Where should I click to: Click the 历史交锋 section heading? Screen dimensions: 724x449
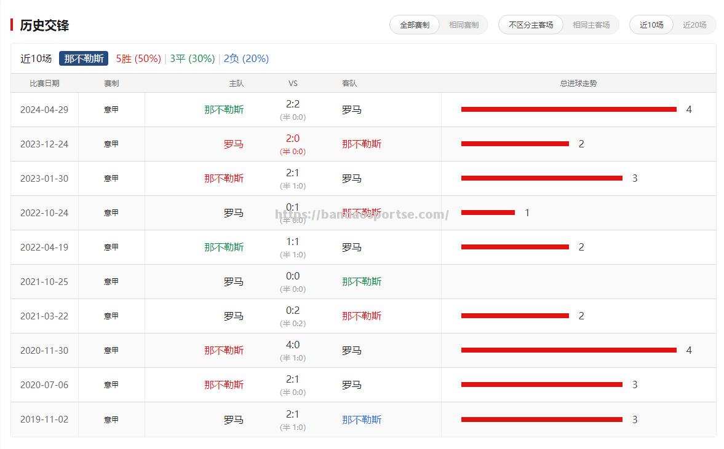point(44,25)
